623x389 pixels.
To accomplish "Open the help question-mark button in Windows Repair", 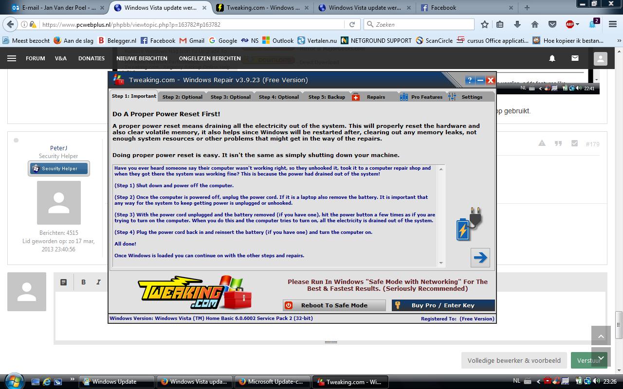I will click(x=470, y=80).
